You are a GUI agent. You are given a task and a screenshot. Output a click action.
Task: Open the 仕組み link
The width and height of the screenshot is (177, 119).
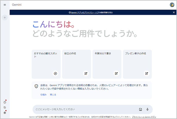pos(43,95)
